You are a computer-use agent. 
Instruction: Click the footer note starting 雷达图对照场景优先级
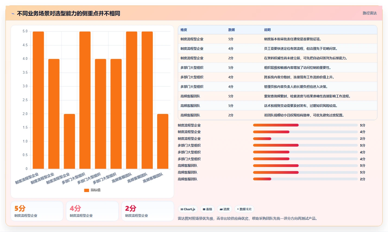point(248,218)
